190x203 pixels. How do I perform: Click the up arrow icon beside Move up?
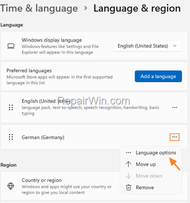[128, 164]
